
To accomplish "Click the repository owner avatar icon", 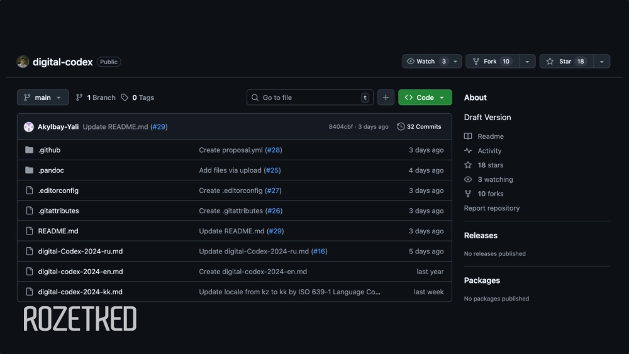I will pyautogui.click(x=23, y=62).
